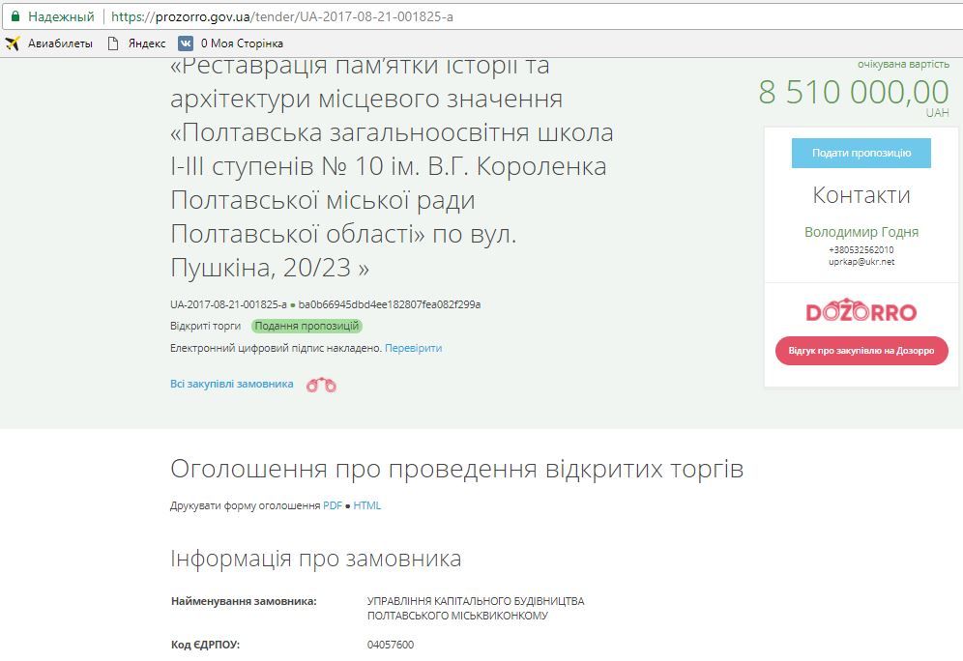Click the phone number +380532562010
Screen dimensions: 963x661
coord(862,247)
